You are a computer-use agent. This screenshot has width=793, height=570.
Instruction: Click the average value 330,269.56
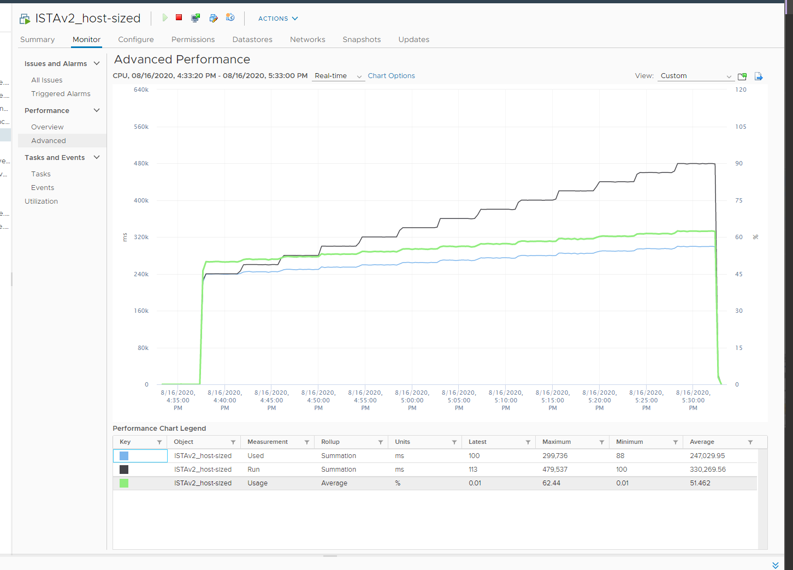click(x=708, y=470)
